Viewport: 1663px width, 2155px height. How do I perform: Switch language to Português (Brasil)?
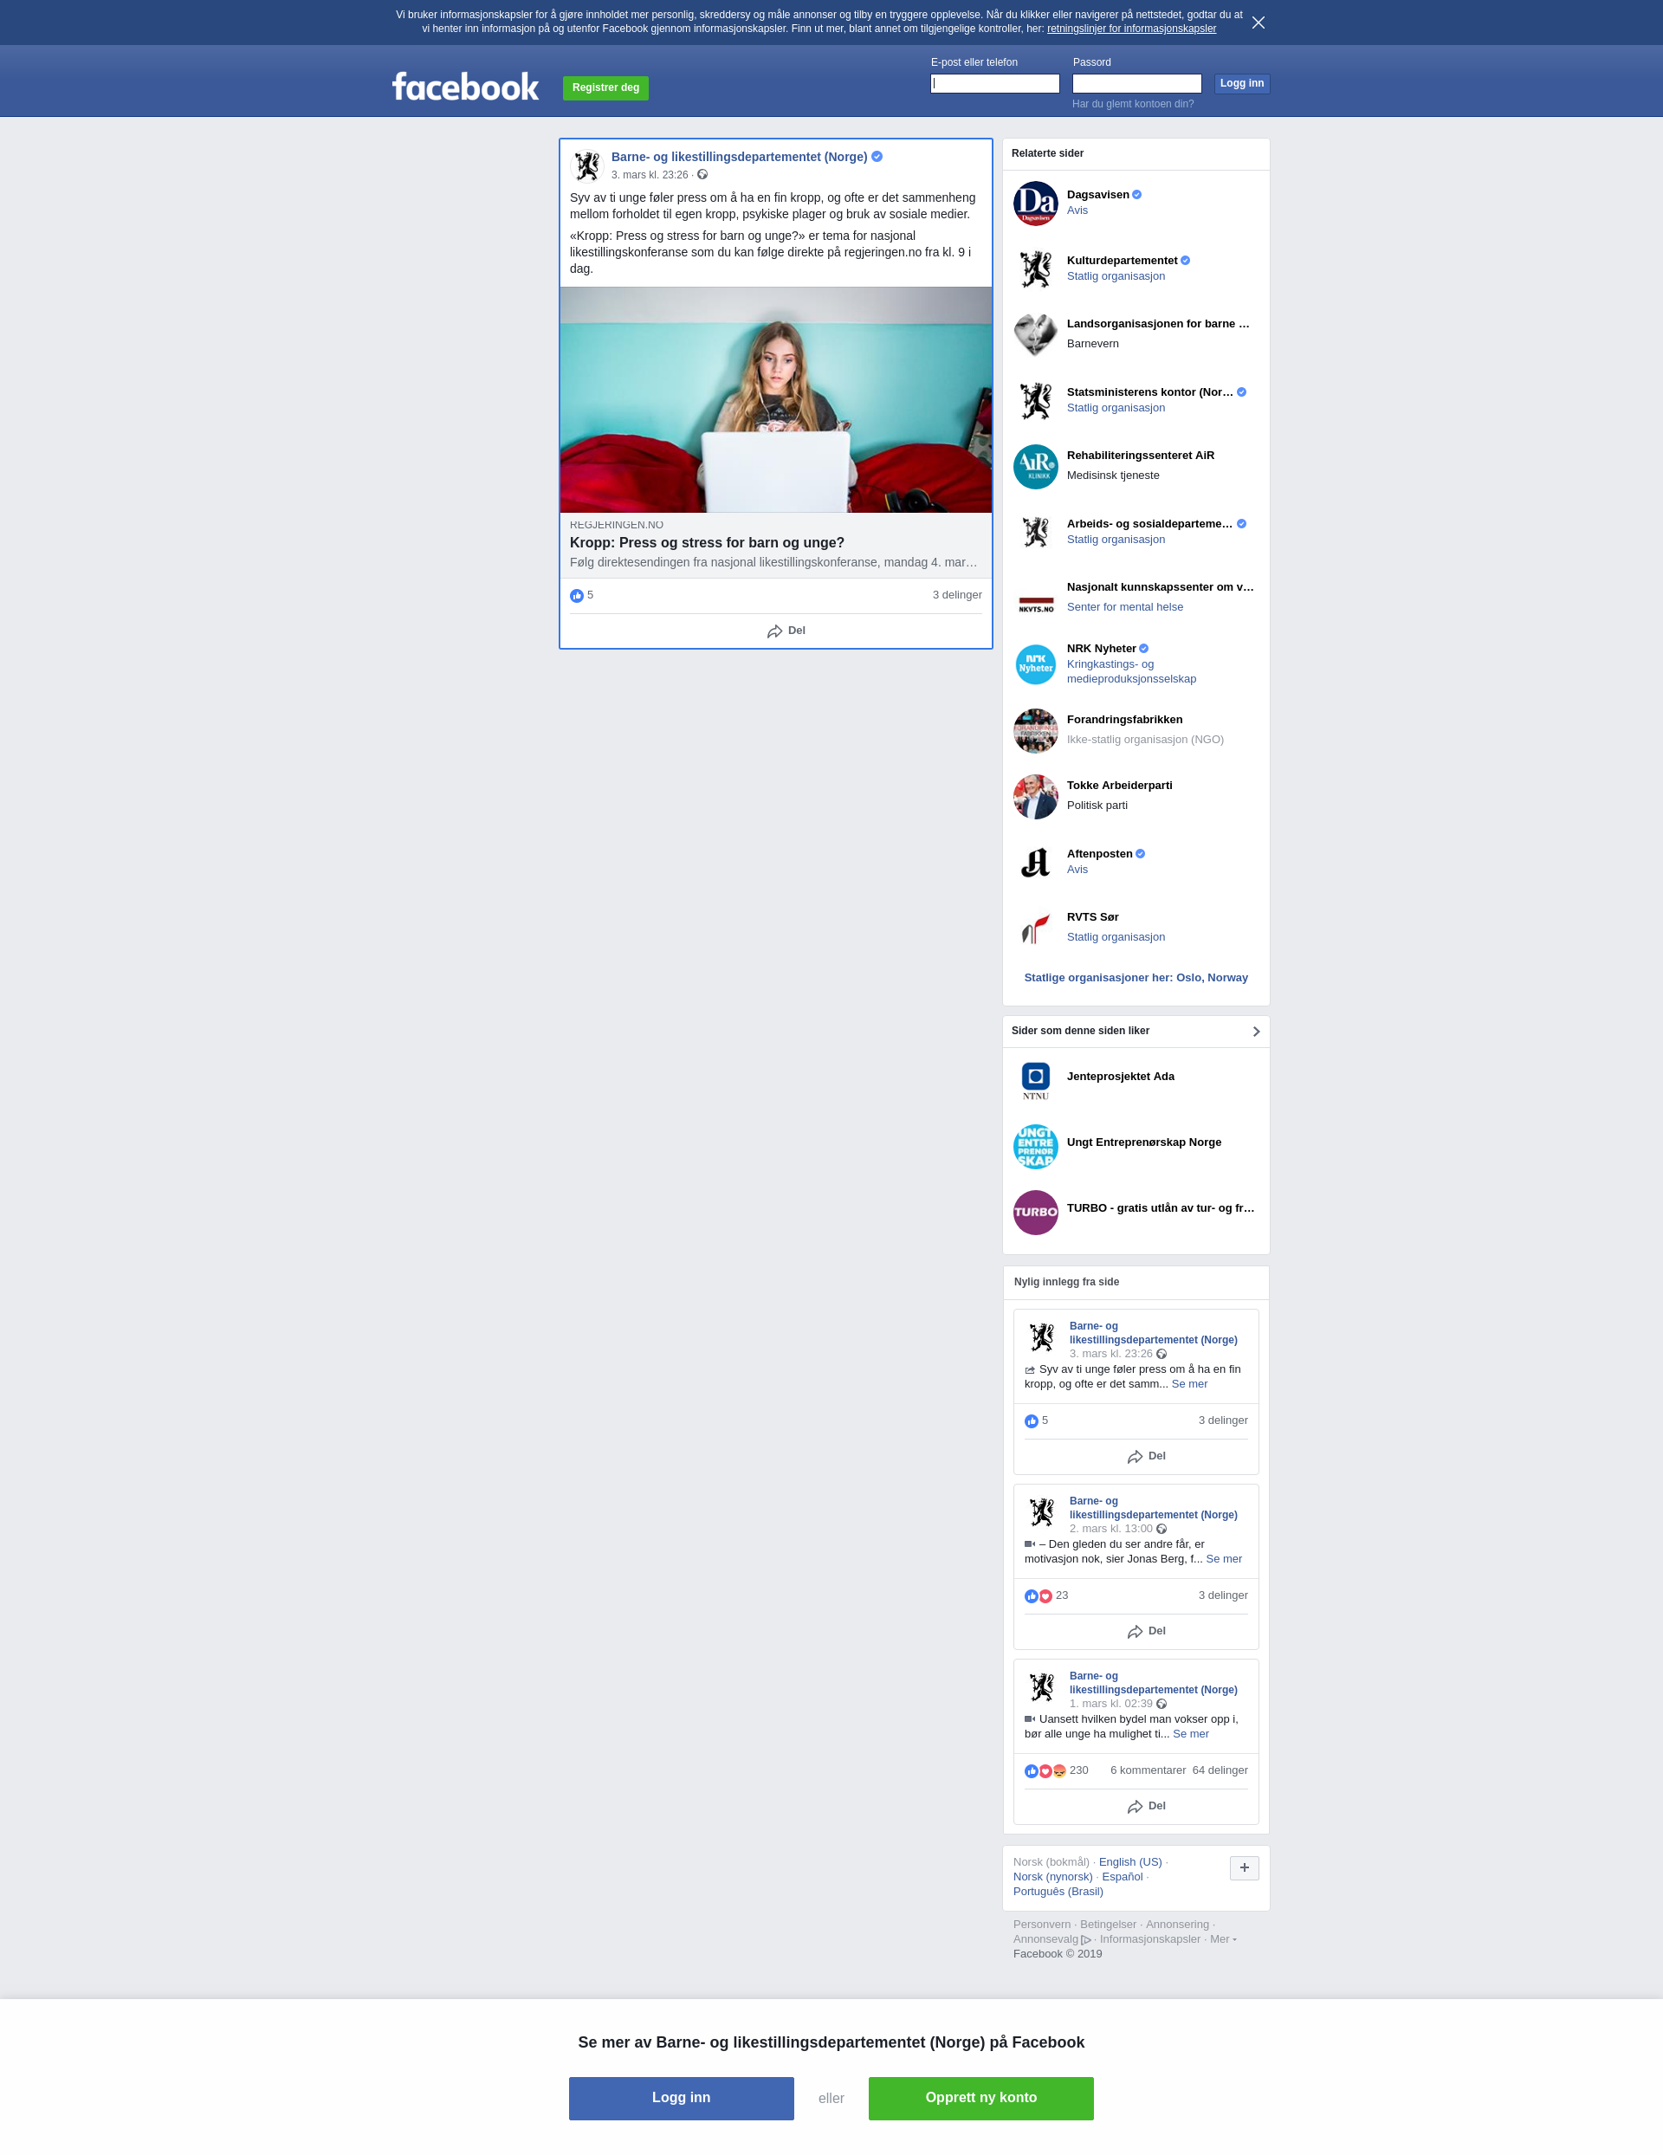(1058, 1892)
